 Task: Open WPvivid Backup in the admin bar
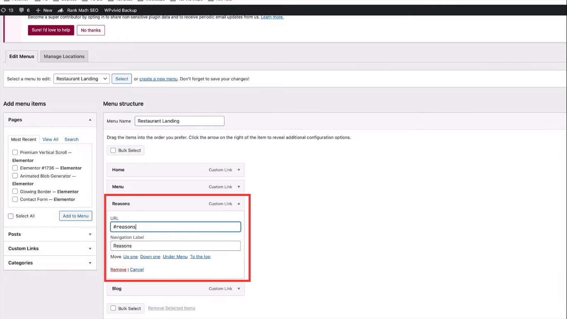[120, 10]
